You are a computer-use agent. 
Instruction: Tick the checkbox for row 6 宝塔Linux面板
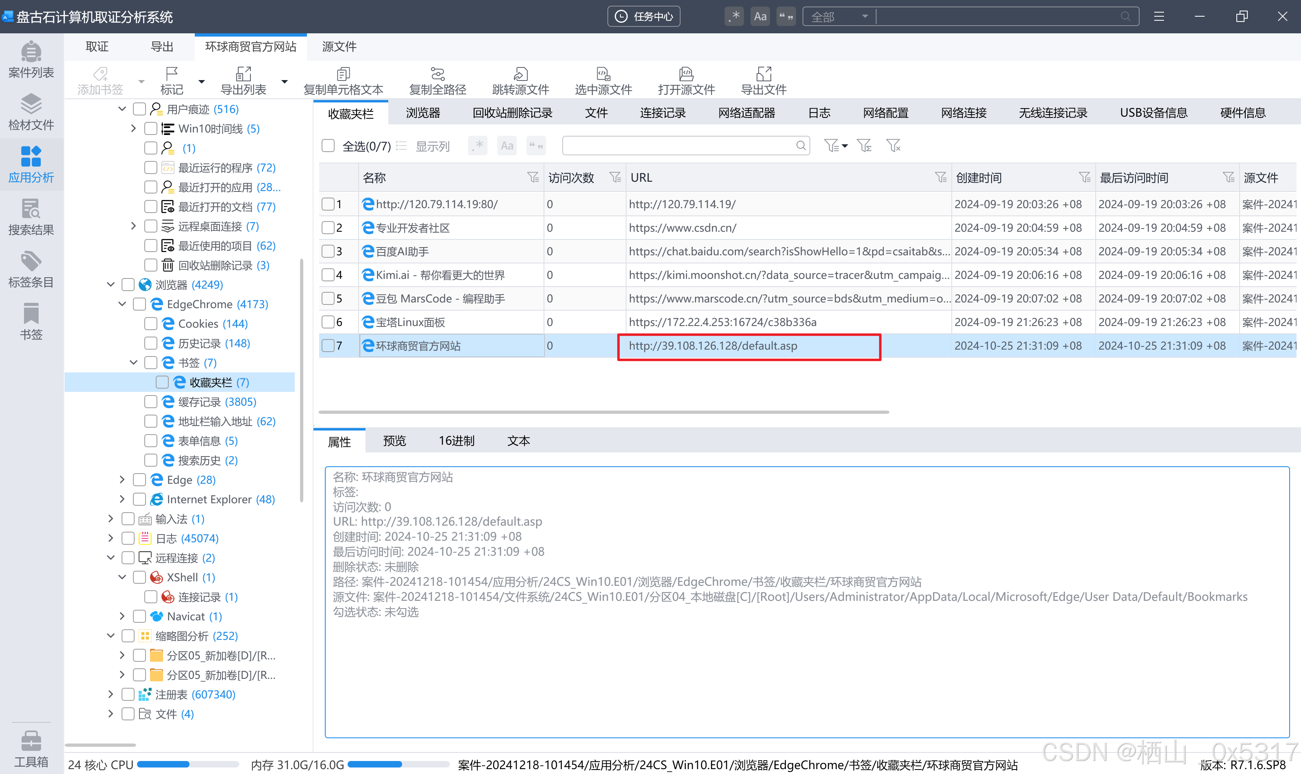[328, 322]
